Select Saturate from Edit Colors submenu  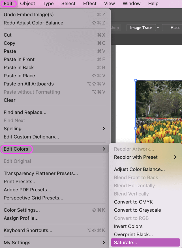coord(125,243)
